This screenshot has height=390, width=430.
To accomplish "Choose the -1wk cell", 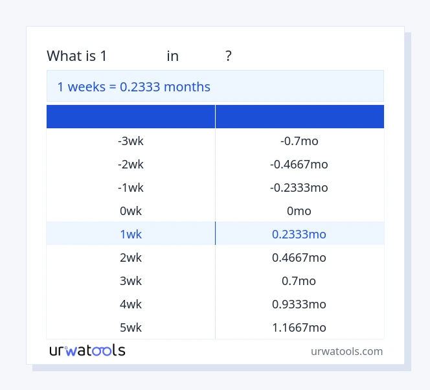I will pos(131,187).
